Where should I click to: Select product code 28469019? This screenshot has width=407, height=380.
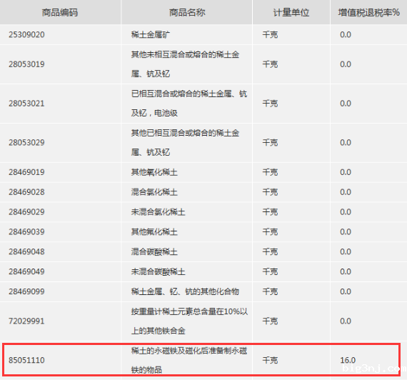26,172
